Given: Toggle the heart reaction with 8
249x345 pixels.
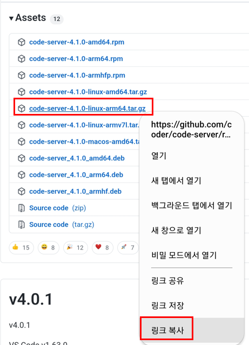Looking at the screenshot, I should click(x=103, y=247).
